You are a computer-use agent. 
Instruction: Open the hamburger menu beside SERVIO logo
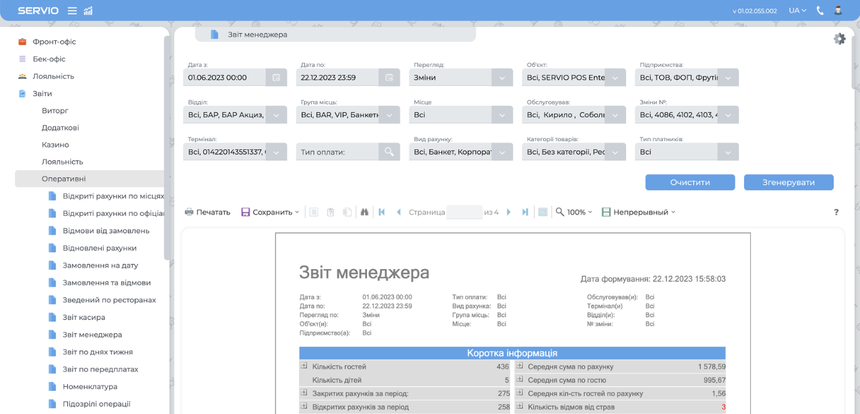click(72, 11)
